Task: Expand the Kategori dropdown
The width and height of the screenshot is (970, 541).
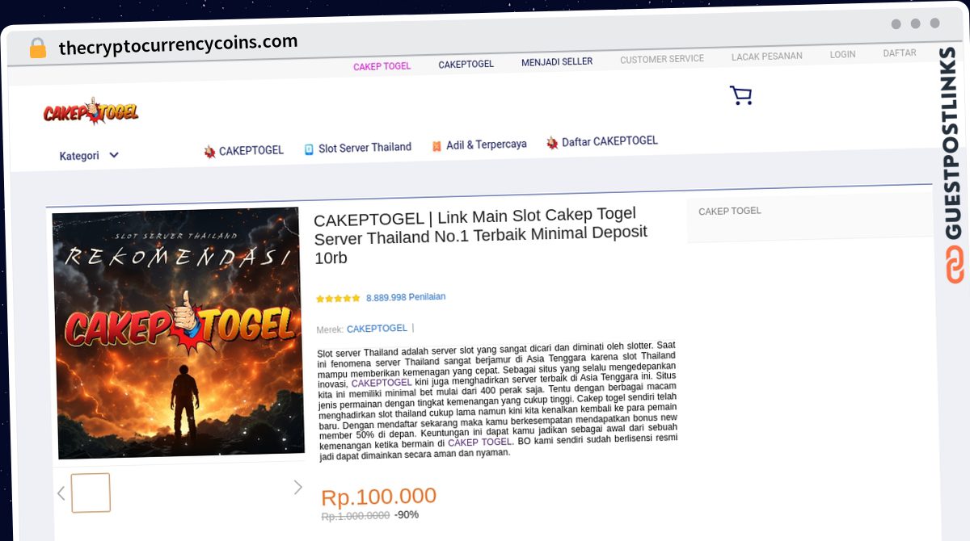Action: (89, 156)
